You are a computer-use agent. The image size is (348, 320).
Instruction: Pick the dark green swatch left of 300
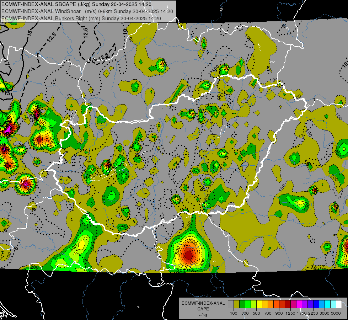point(242,304)
